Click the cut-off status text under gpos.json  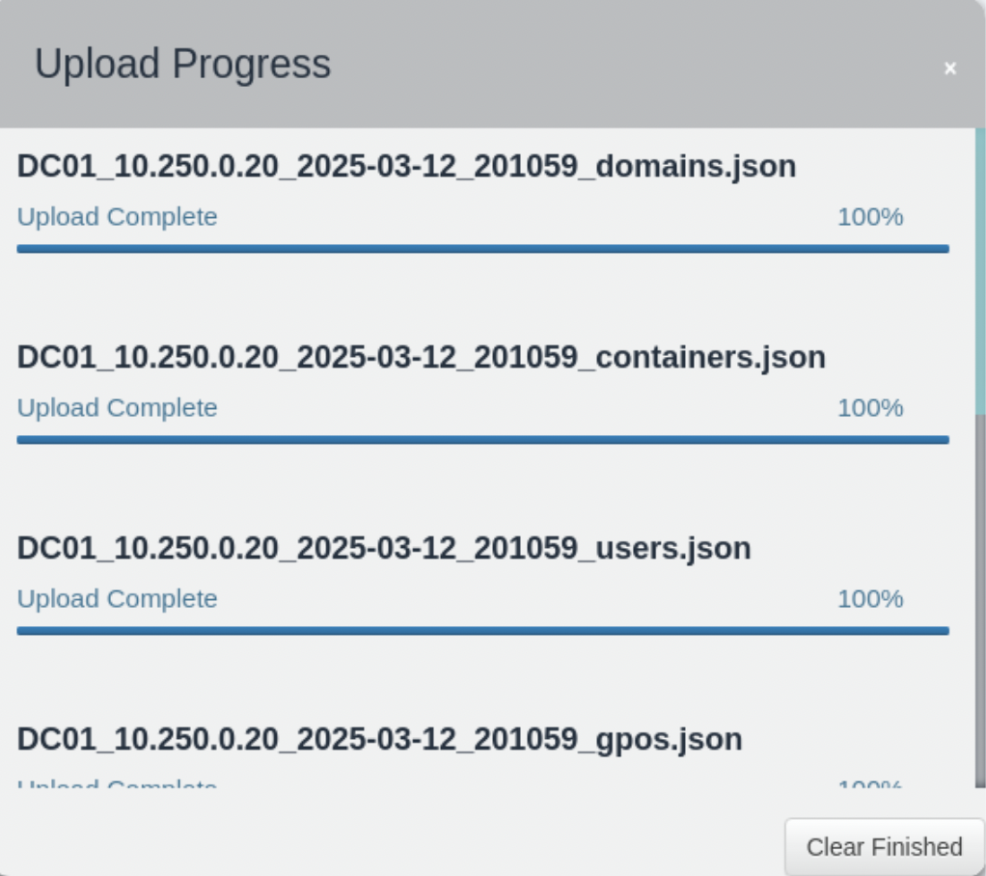point(117,784)
